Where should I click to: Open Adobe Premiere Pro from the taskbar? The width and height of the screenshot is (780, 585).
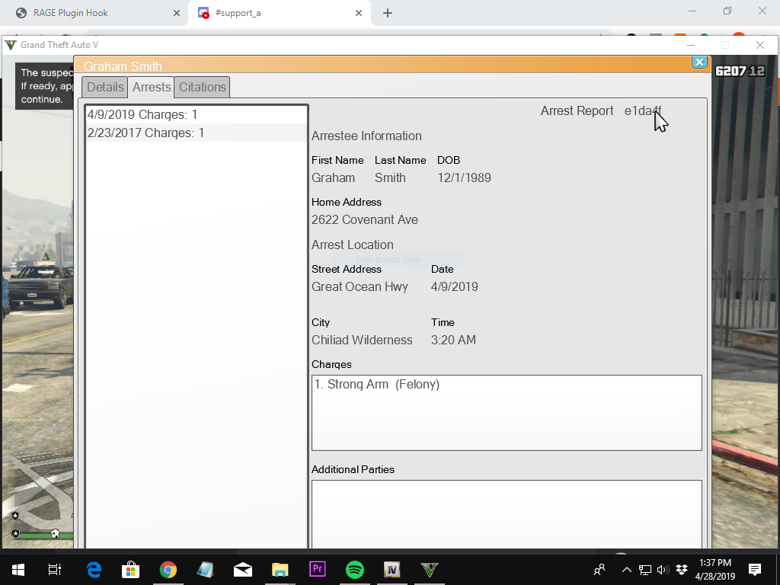[x=318, y=569]
